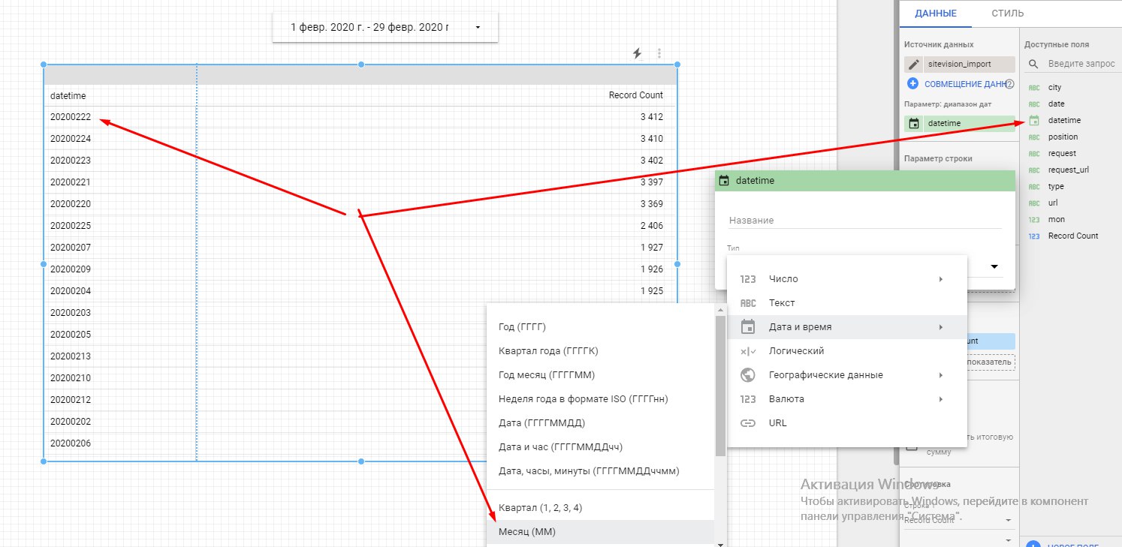Choose Неделя года в формате ISO option

(601, 399)
